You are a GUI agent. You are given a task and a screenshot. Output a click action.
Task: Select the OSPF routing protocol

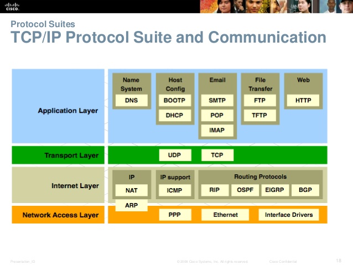point(245,190)
